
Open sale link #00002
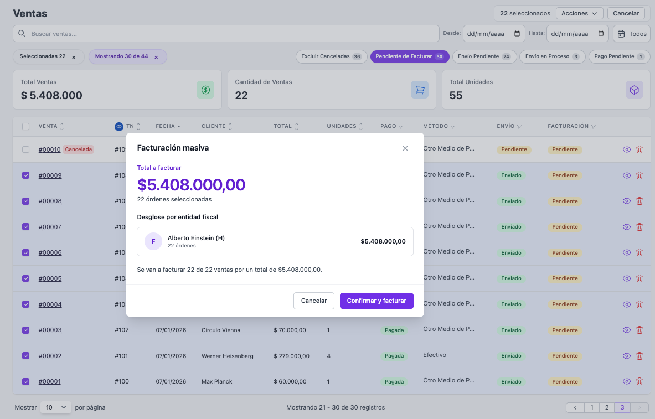(x=50, y=355)
